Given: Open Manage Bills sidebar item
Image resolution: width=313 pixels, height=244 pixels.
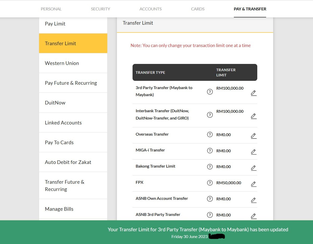Looking at the screenshot, I should (x=73, y=209).
